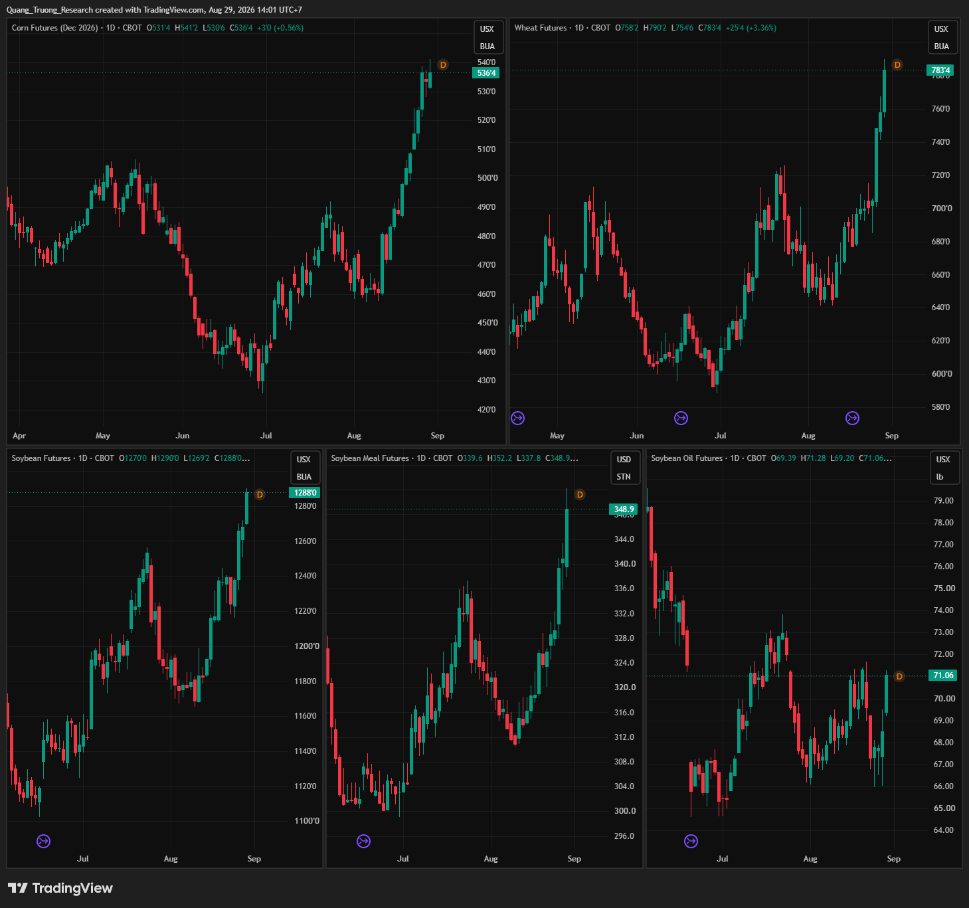Open the purple rollover icon on Soybean Futures chart
969x908 pixels.
pyautogui.click(x=43, y=842)
